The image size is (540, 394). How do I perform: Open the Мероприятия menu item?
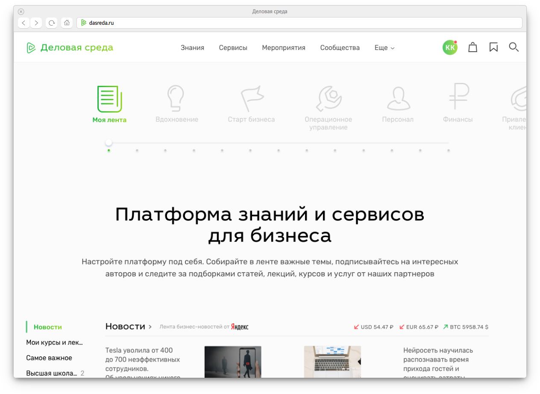tap(284, 48)
